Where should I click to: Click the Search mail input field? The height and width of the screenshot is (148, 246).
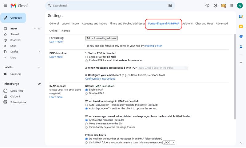tap(110, 6)
